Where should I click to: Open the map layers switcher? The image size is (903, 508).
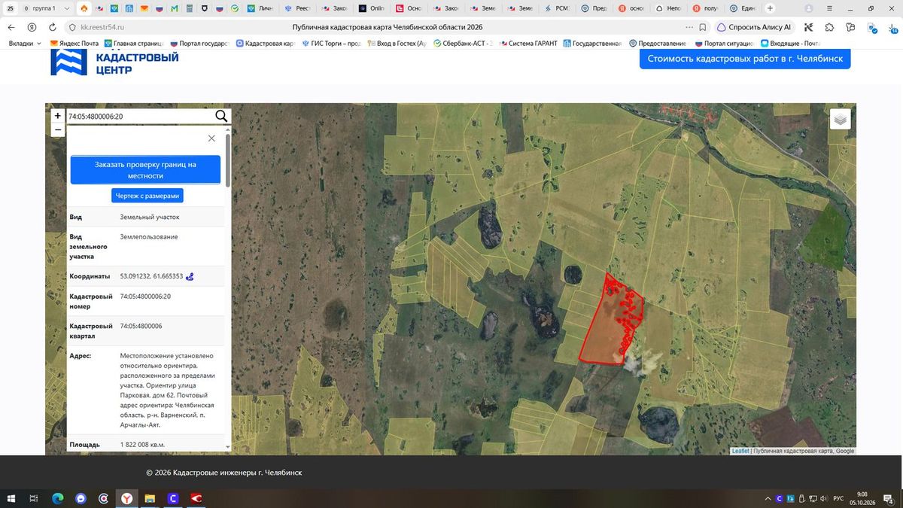point(841,119)
